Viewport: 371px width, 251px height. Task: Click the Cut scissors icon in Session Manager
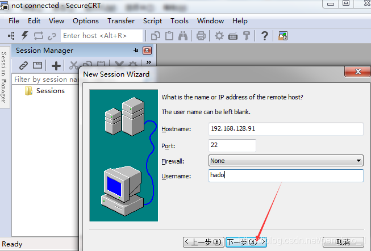73,65
